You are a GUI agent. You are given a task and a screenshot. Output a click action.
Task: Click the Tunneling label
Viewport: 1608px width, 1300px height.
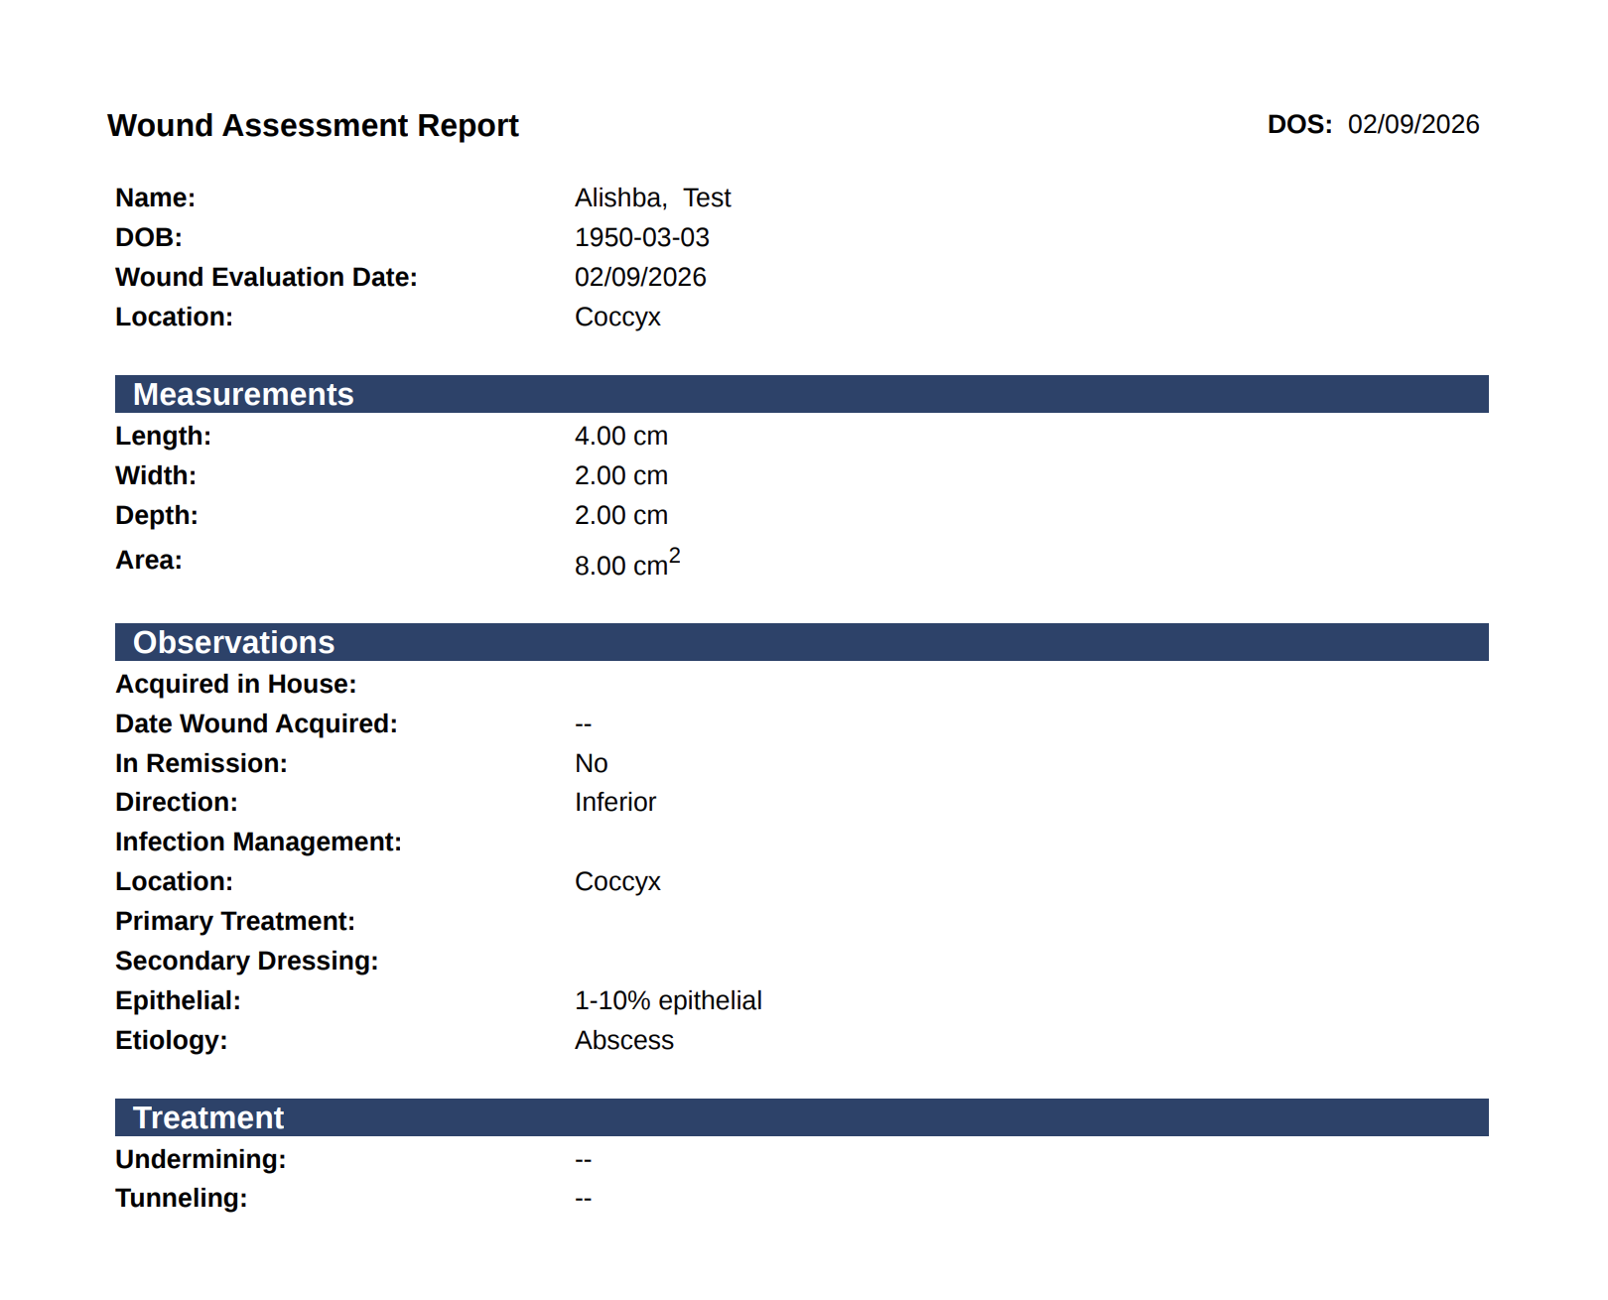182,1198
